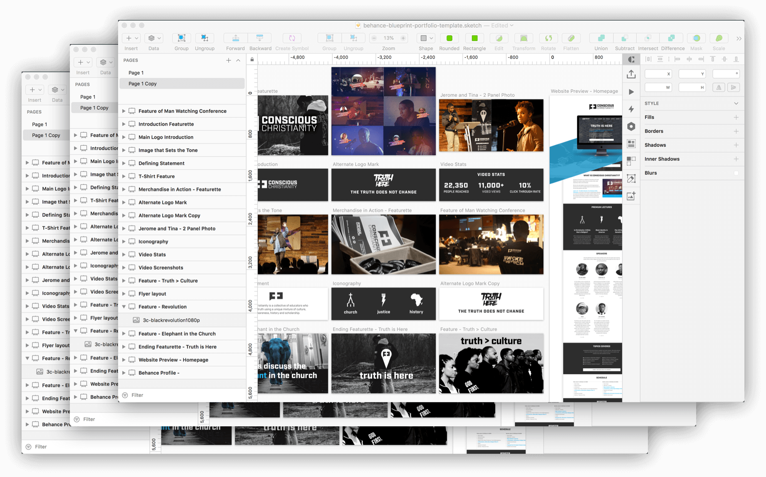
Task: Click the C plugin icon atop side strip
Action: click(x=631, y=60)
